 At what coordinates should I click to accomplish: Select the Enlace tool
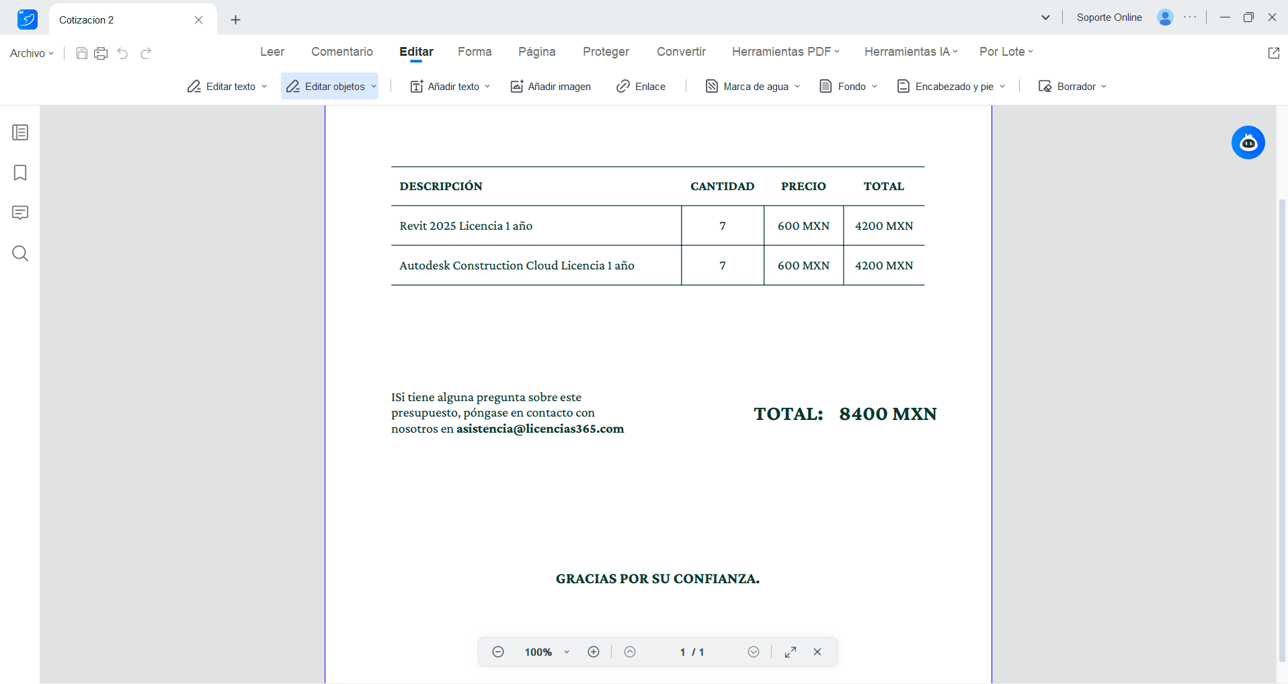click(641, 86)
